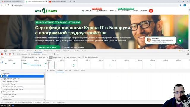Expand the КУРСЫ IT menu

[90, 11]
